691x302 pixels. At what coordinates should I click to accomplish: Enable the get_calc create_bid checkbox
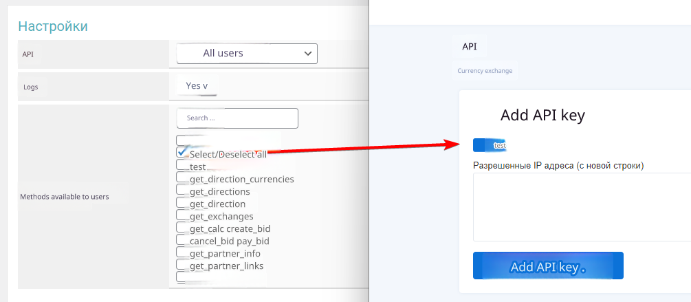coord(182,228)
